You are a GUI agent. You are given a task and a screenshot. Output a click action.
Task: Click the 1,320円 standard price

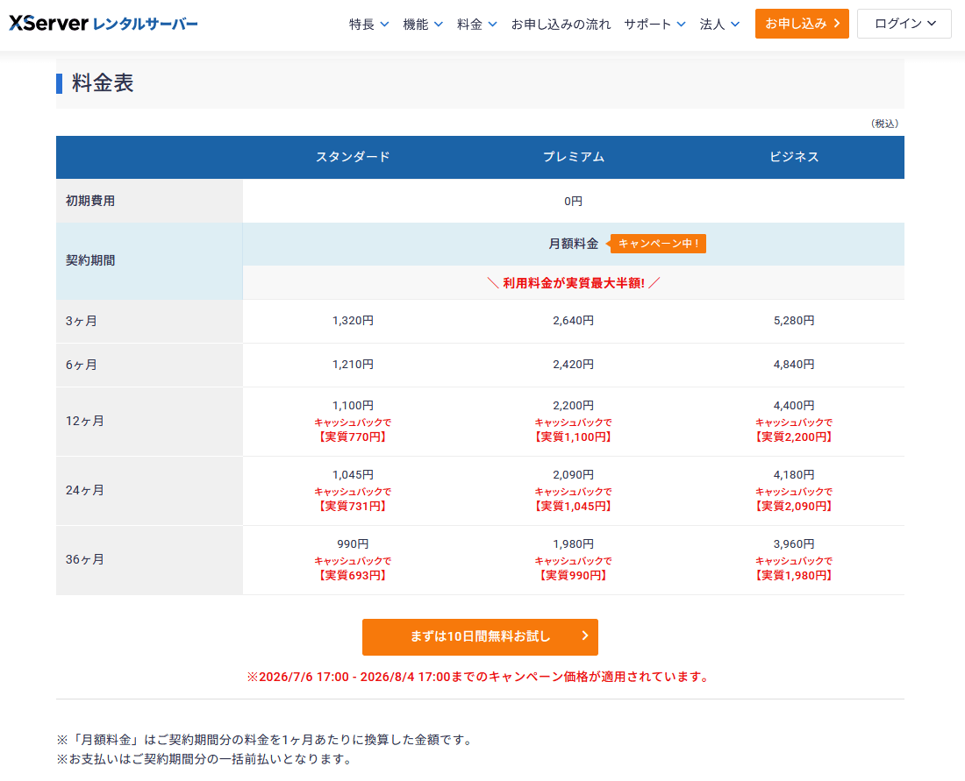point(353,321)
